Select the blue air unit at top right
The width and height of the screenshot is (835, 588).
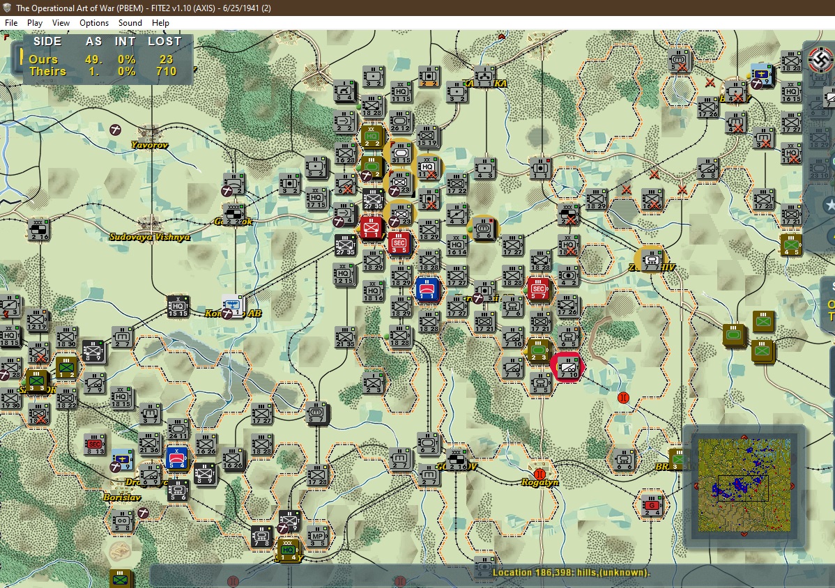click(x=762, y=75)
